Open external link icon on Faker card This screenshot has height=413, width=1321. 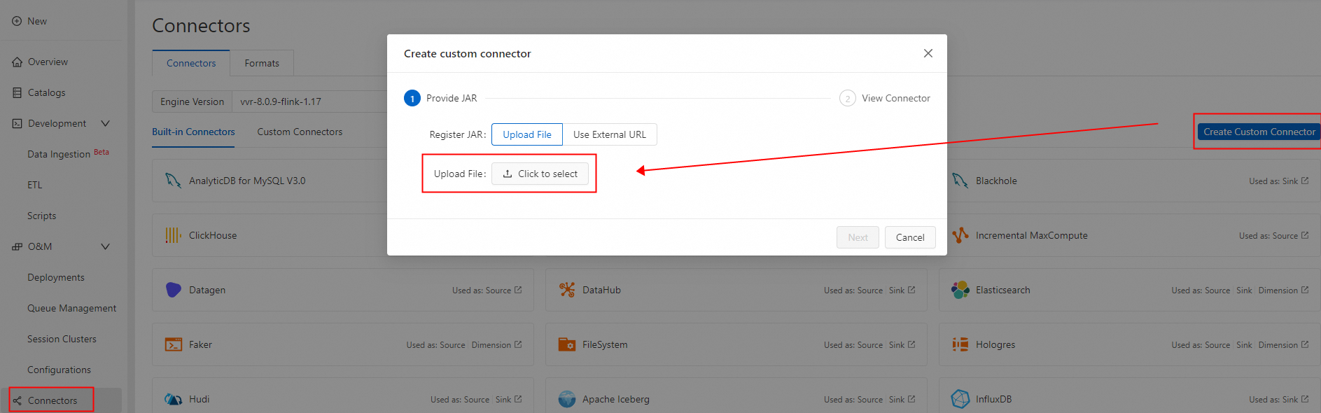click(x=518, y=344)
